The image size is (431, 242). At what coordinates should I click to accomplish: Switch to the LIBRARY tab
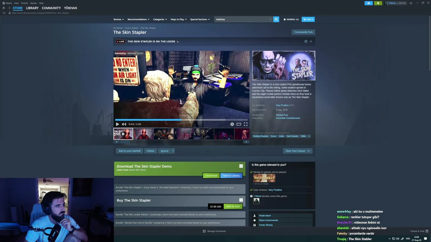(x=32, y=8)
